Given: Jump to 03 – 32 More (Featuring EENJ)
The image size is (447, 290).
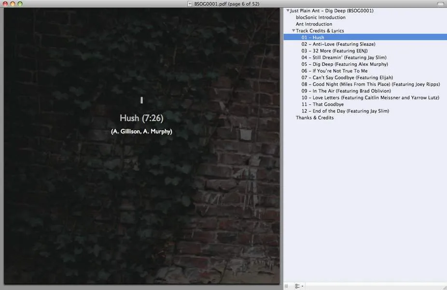Looking at the screenshot, I should point(335,51).
